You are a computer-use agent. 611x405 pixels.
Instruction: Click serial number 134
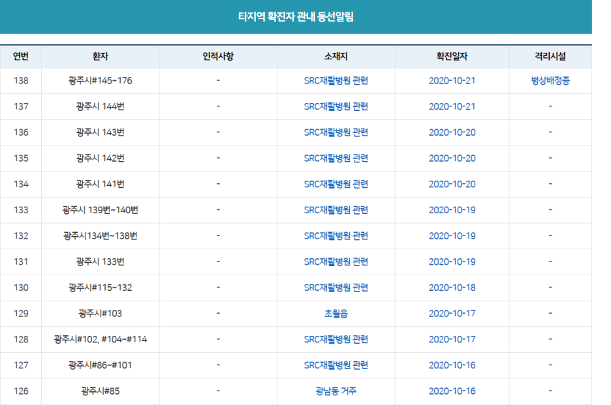coord(21,184)
